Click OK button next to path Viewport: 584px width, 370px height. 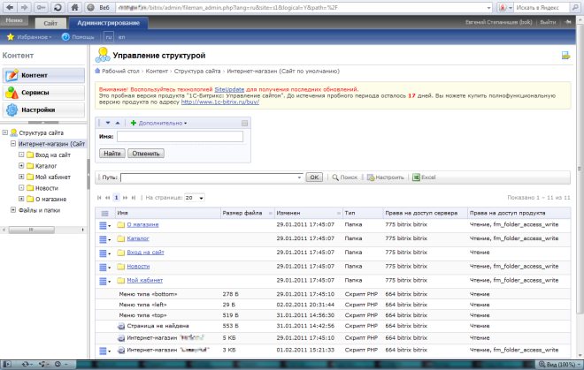(x=314, y=177)
